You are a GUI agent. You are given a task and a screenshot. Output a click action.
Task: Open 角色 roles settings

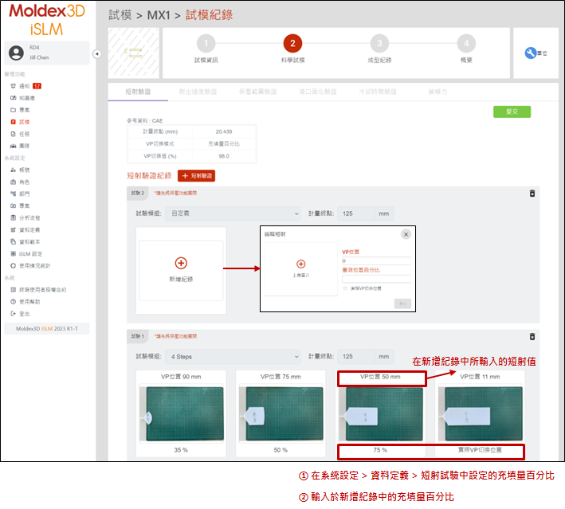point(20,182)
